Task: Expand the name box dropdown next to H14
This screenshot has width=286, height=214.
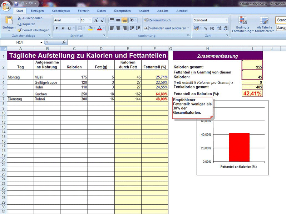Action: tap(41, 42)
